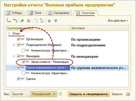The width and height of the screenshot is (136, 101).
Task: Uncheck the Группа аналитического учета checkbox
Action: (x=18, y=67)
